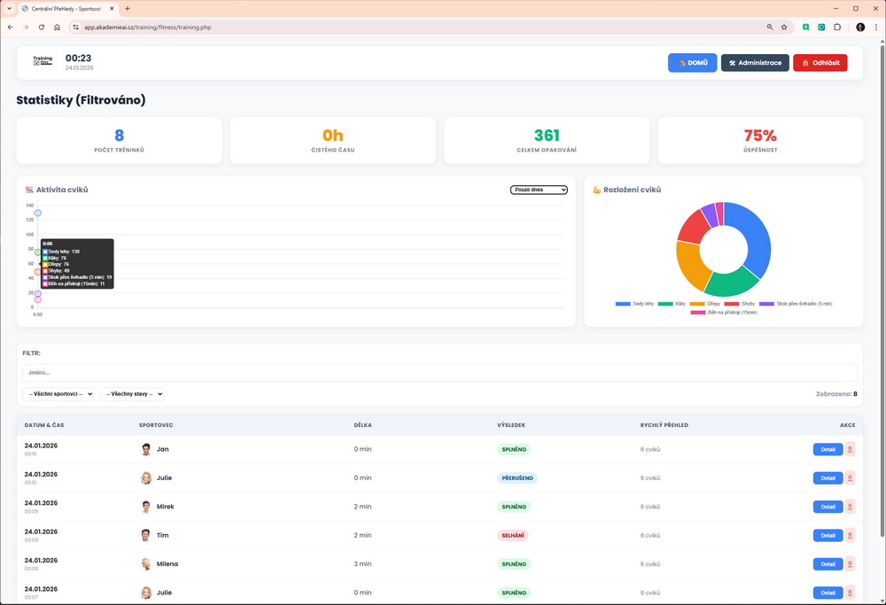Click the delete icon in Jan's row
886x605 pixels.
coord(851,449)
